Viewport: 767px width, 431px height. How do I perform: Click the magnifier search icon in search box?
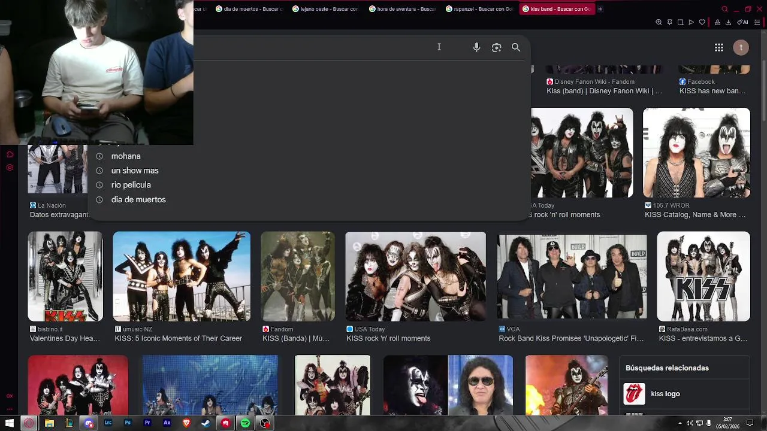(516, 47)
